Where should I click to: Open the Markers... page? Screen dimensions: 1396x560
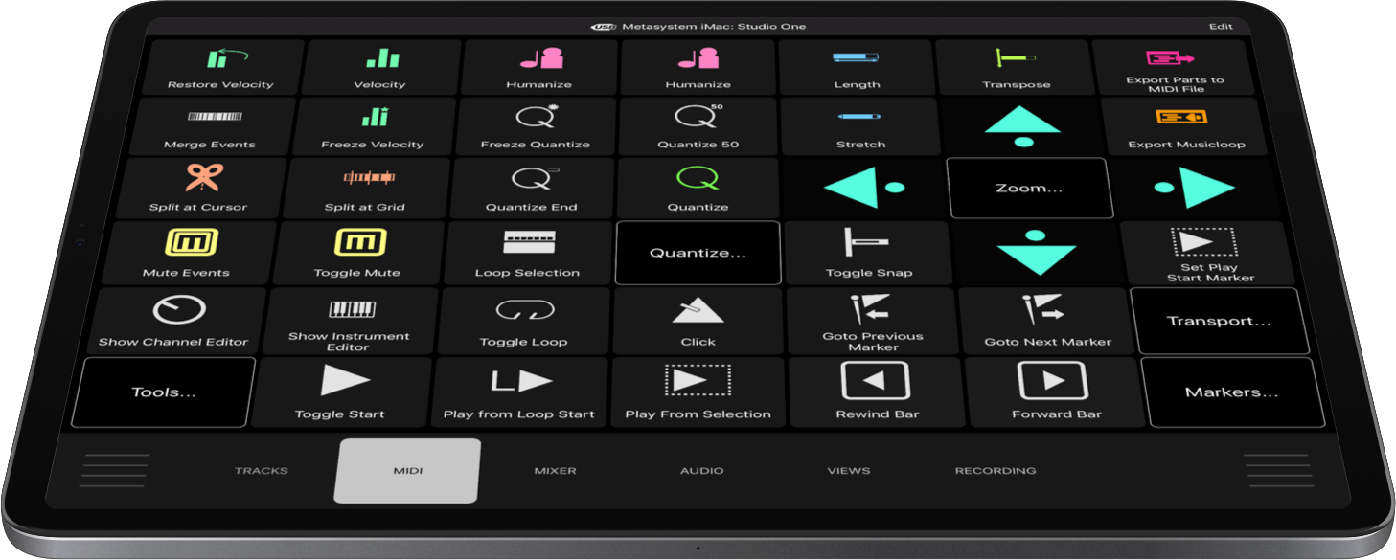pyautogui.click(x=1231, y=392)
